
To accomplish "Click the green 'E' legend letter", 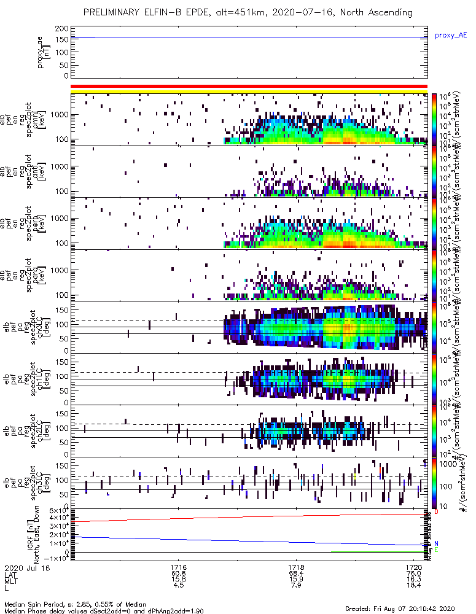I will point(436,550).
